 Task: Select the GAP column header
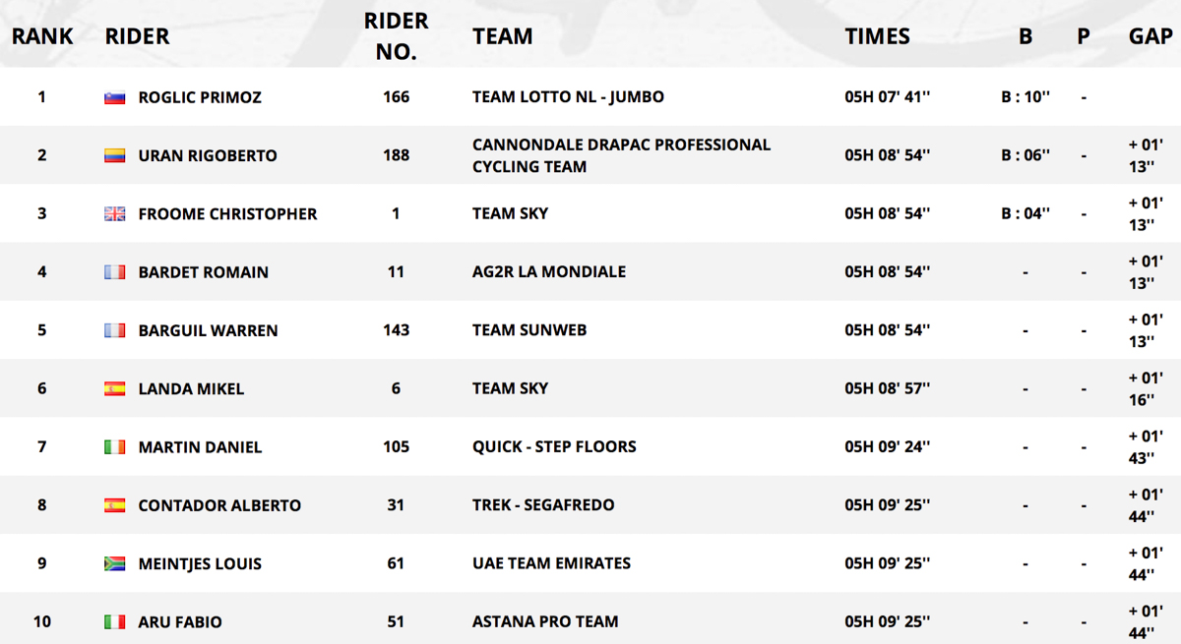[x=1150, y=36]
